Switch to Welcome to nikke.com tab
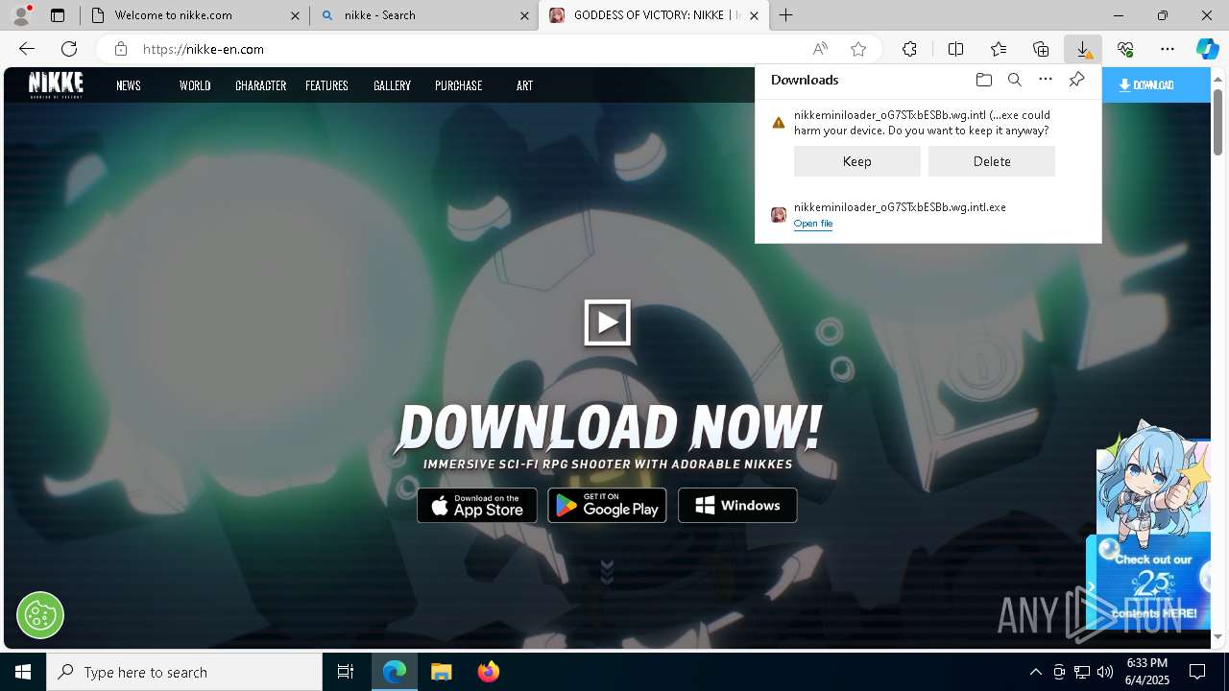The height and width of the screenshot is (691, 1229). coord(193,15)
